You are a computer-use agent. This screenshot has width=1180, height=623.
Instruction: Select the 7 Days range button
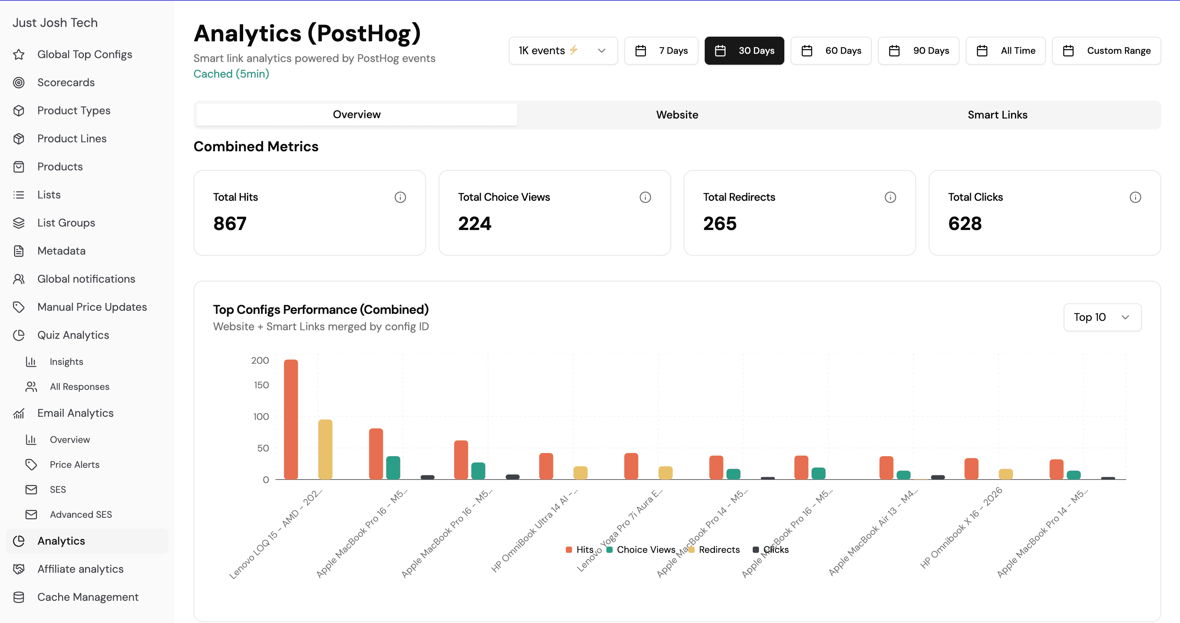pyautogui.click(x=661, y=51)
